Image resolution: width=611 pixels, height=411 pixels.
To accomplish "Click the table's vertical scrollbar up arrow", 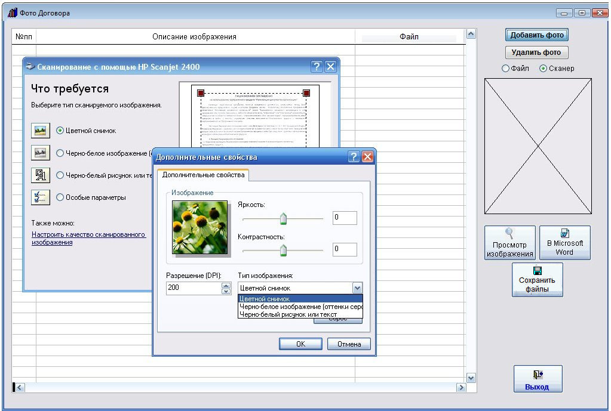I will (x=471, y=34).
